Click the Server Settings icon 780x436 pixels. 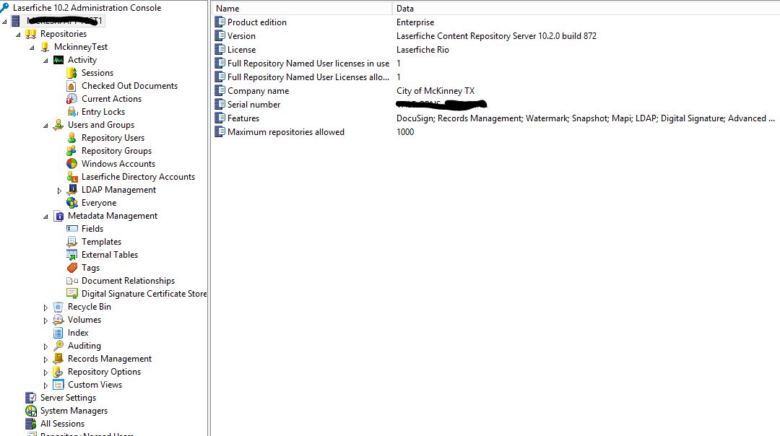coord(31,398)
